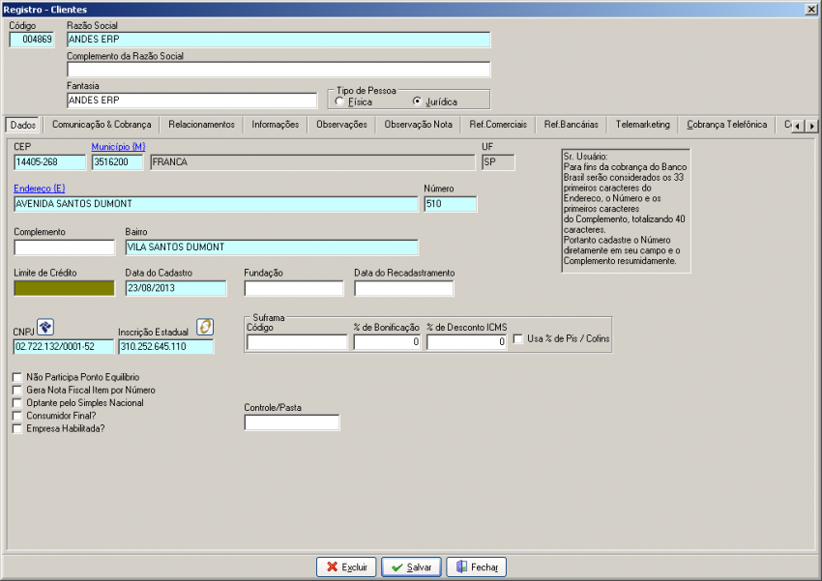This screenshot has width=822, height=581.
Task: Click the Salvar button
Action: click(411, 567)
